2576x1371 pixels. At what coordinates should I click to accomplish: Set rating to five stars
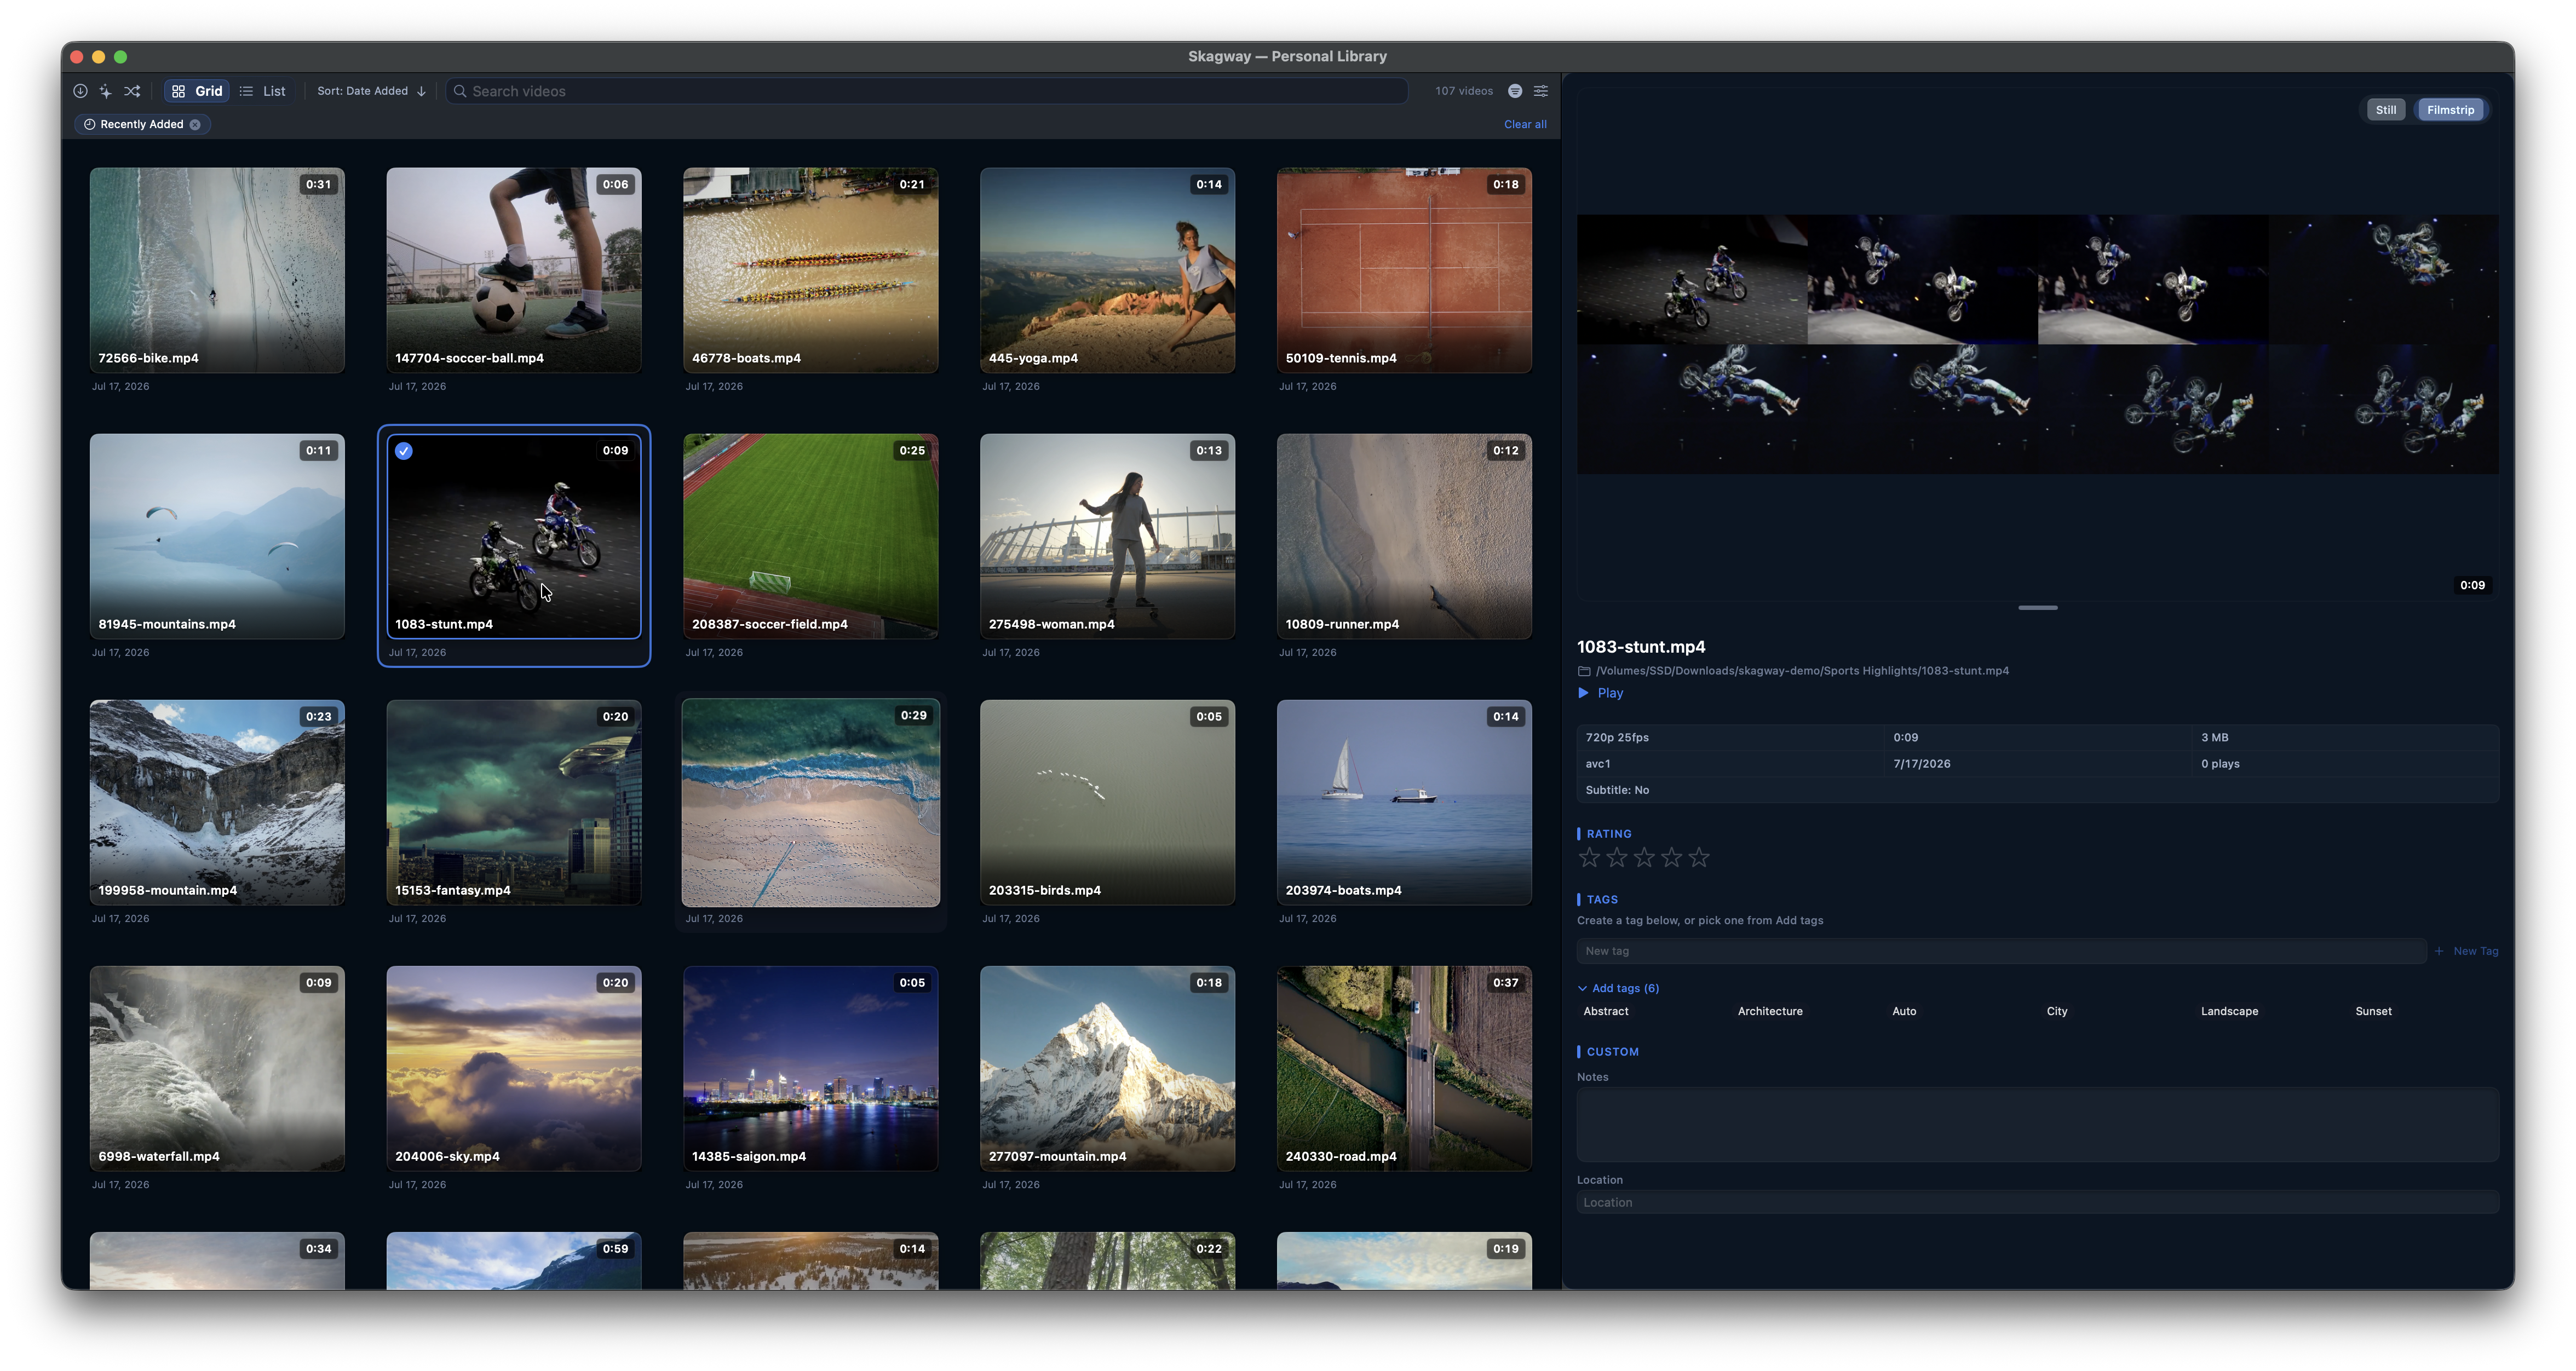[1699, 858]
